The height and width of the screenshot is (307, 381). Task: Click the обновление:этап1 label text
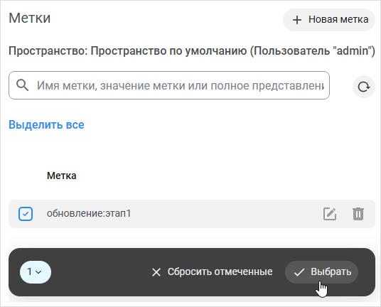tap(89, 214)
